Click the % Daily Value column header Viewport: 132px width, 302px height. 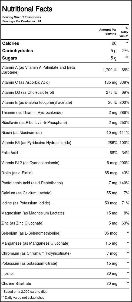[124, 32]
